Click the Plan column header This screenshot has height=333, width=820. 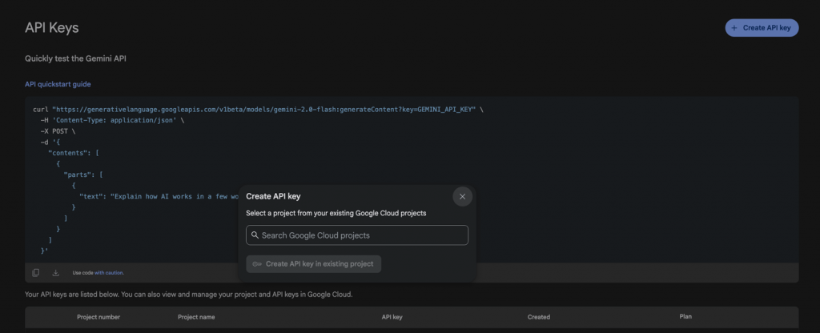685,317
